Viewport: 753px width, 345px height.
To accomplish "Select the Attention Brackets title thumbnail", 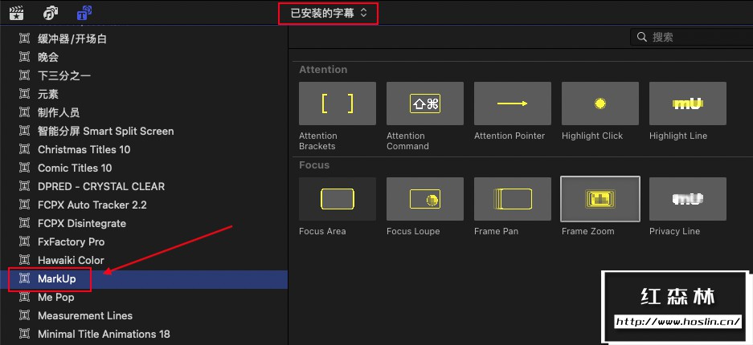I will (x=337, y=103).
